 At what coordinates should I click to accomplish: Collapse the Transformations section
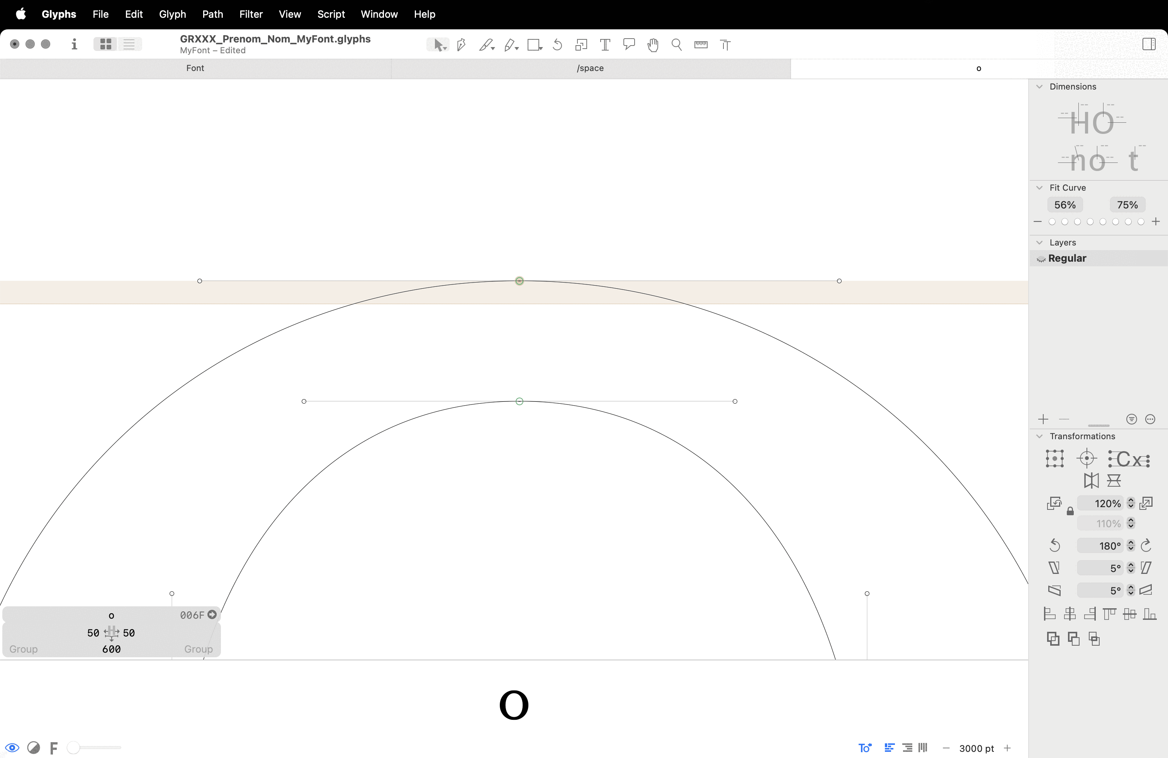(1039, 437)
